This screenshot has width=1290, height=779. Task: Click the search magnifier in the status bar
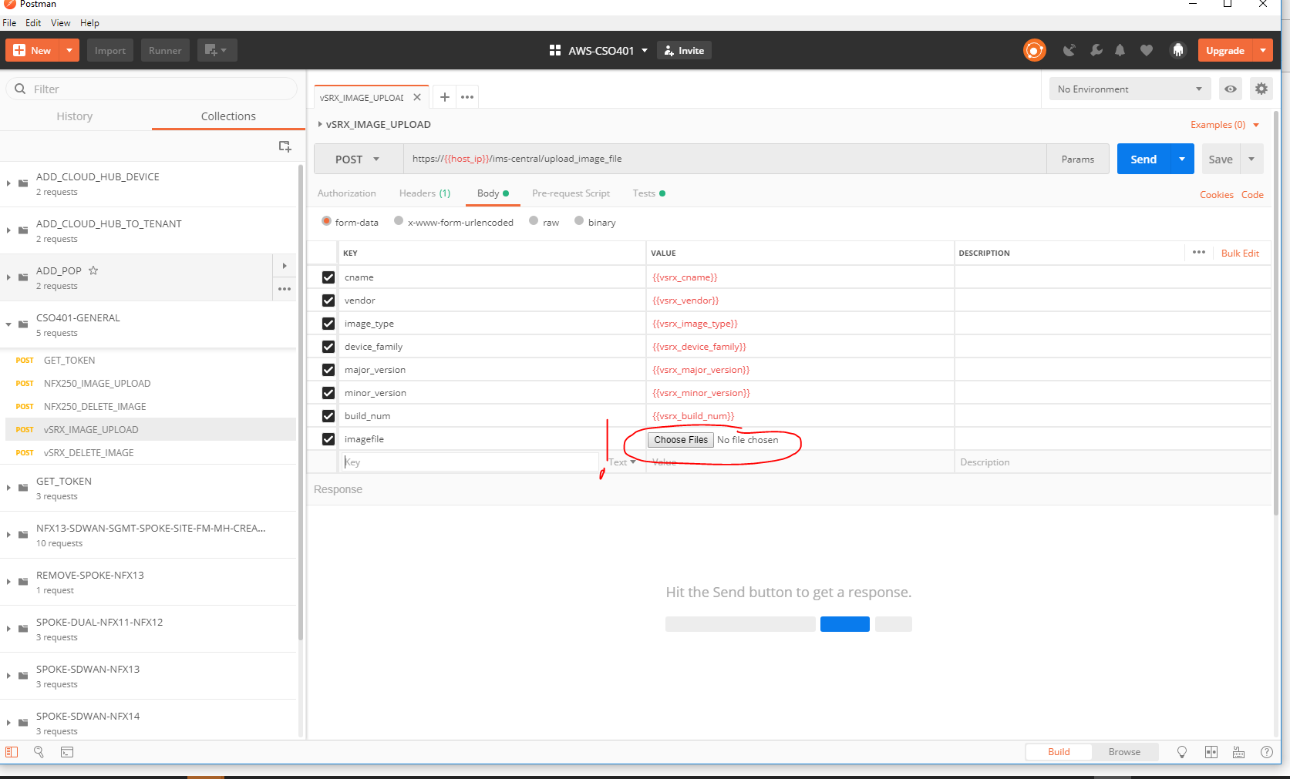click(39, 752)
